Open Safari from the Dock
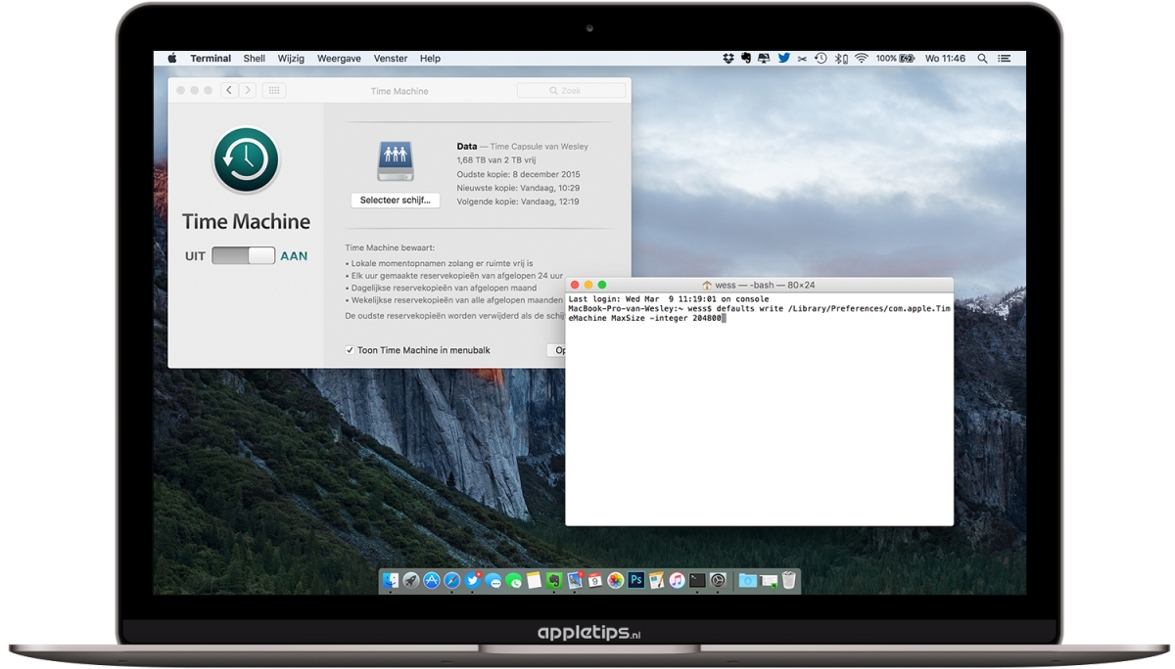The height and width of the screenshot is (669, 1175). click(451, 580)
